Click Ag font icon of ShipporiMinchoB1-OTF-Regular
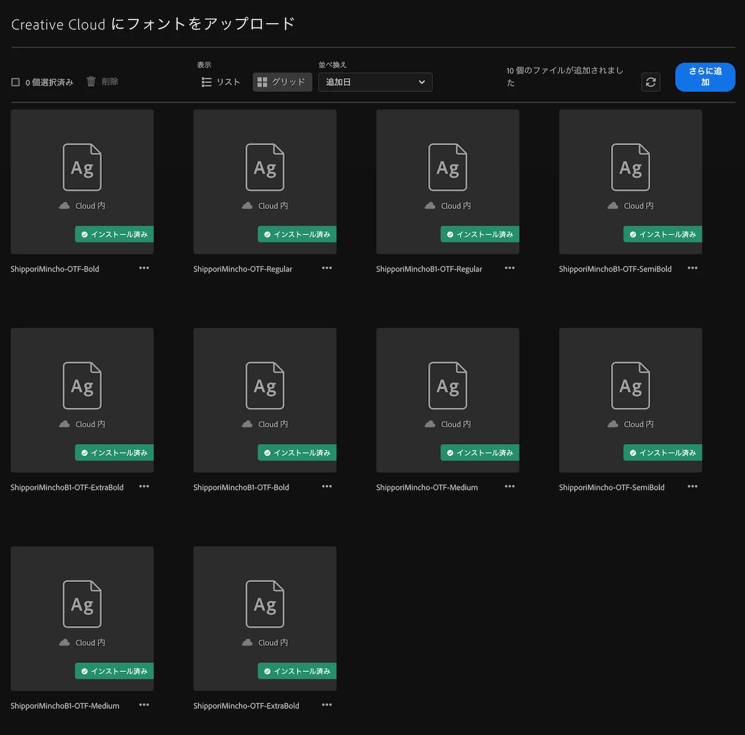Image resolution: width=745 pixels, height=735 pixels. tap(448, 167)
